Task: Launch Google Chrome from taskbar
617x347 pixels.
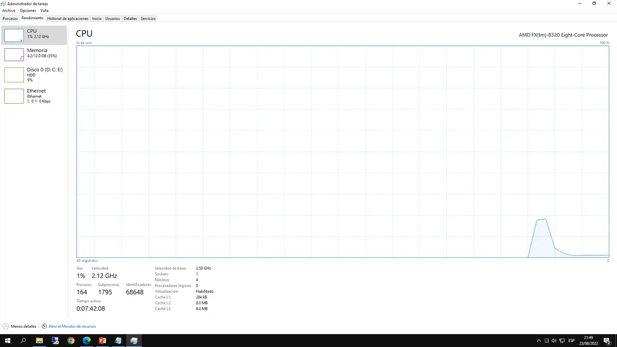Action: pos(71,341)
